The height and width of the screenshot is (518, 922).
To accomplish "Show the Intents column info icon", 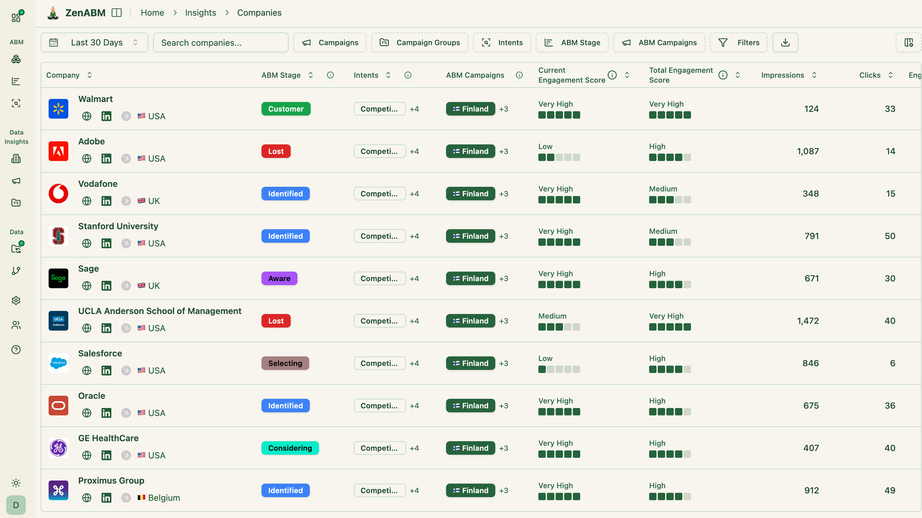I will [408, 75].
